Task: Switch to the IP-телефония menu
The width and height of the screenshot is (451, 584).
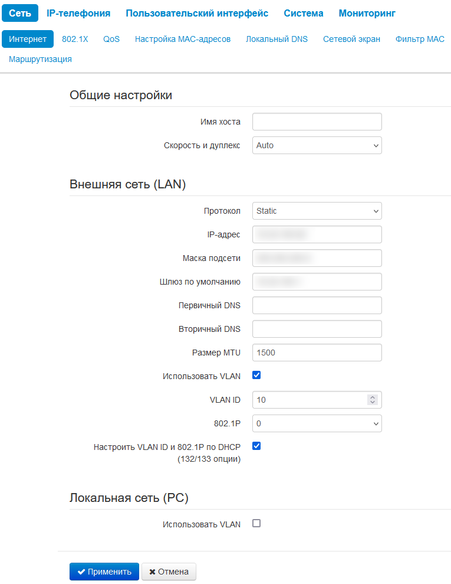Action: click(78, 13)
